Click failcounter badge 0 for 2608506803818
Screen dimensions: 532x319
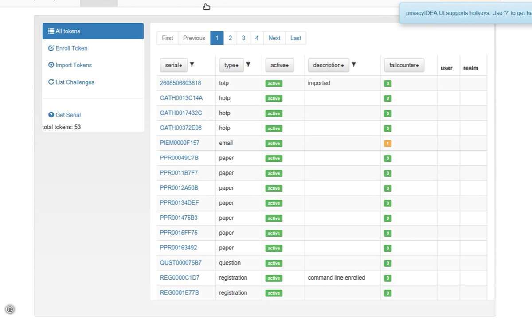388,84
